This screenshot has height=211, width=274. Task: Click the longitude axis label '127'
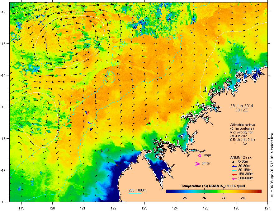coord(267,208)
